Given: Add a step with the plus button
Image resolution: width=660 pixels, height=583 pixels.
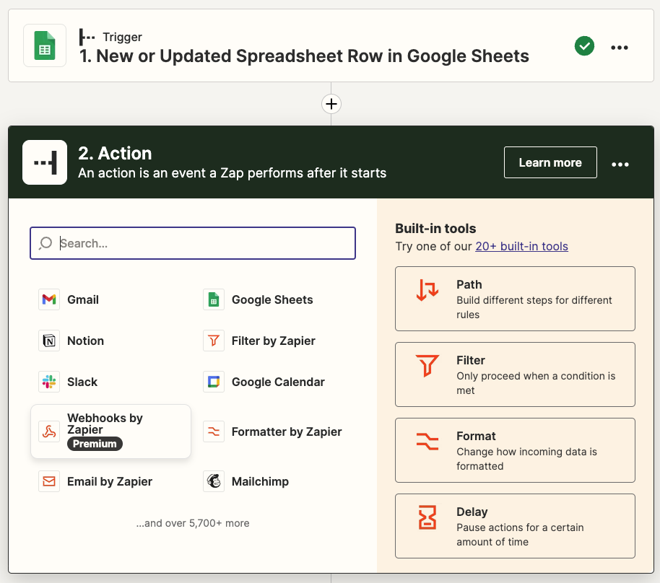Looking at the screenshot, I should click(x=331, y=104).
